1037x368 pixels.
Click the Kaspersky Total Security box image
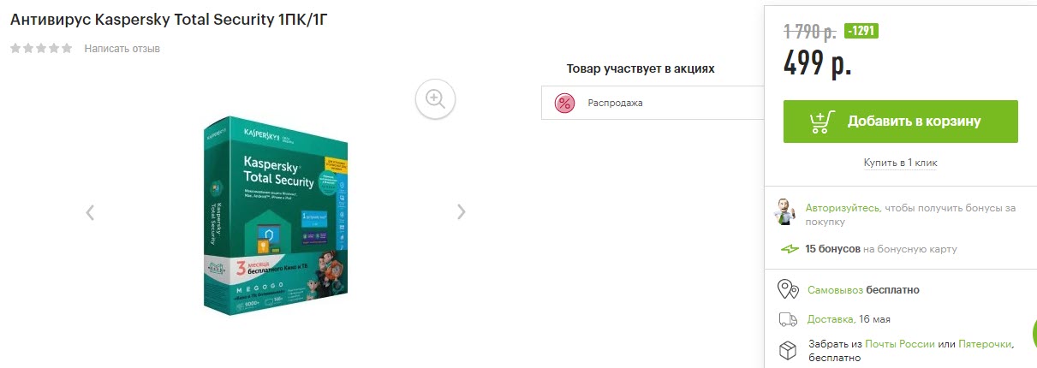275,217
